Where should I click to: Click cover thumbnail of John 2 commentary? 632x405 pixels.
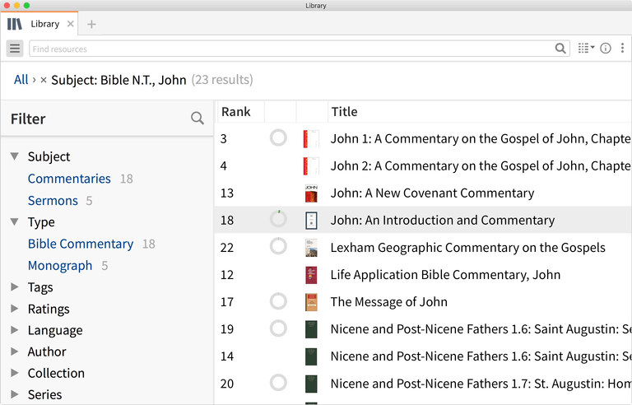pos(311,165)
